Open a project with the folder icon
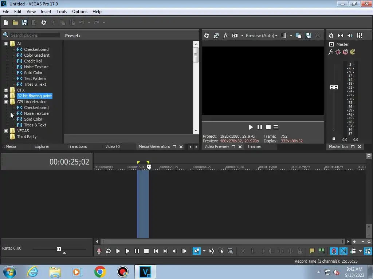373x279 pixels. pos(15,23)
